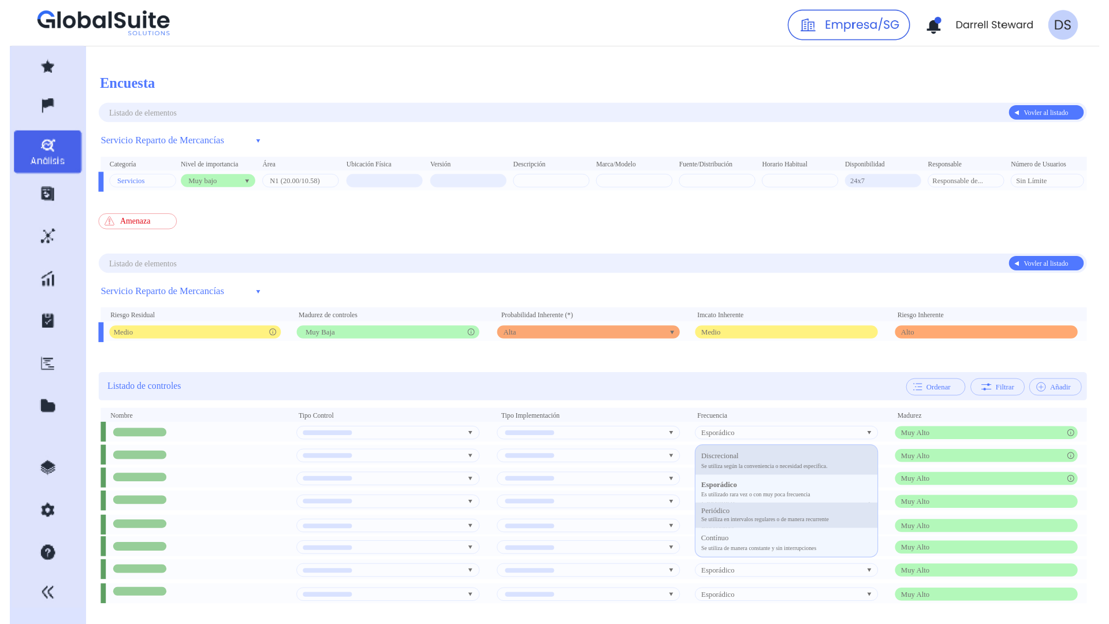Click the yellow Medio risk residual field

(195, 332)
